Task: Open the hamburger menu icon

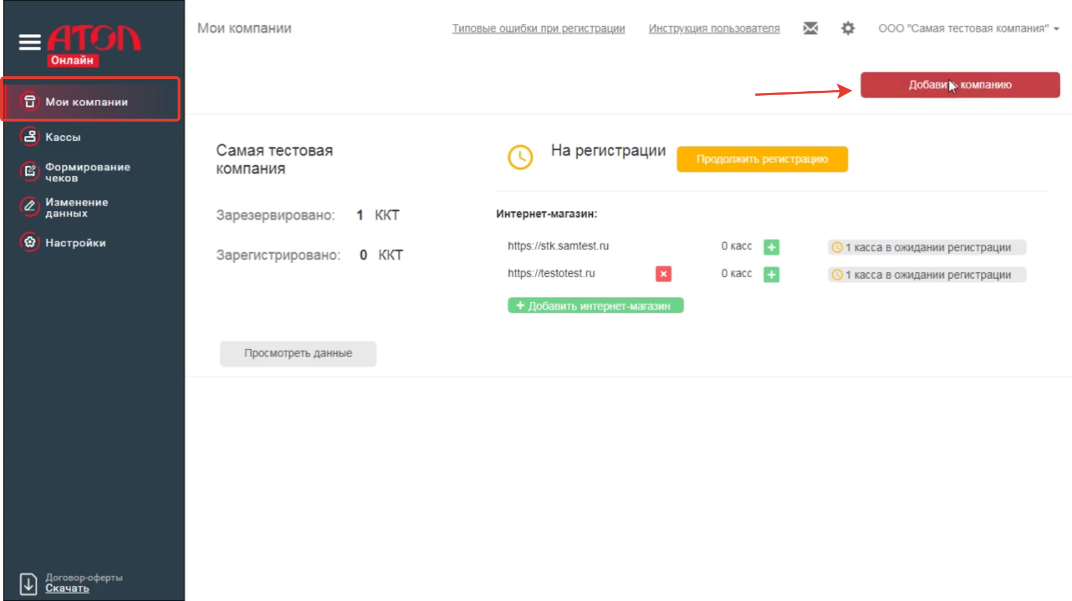Action: [x=29, y=42]
